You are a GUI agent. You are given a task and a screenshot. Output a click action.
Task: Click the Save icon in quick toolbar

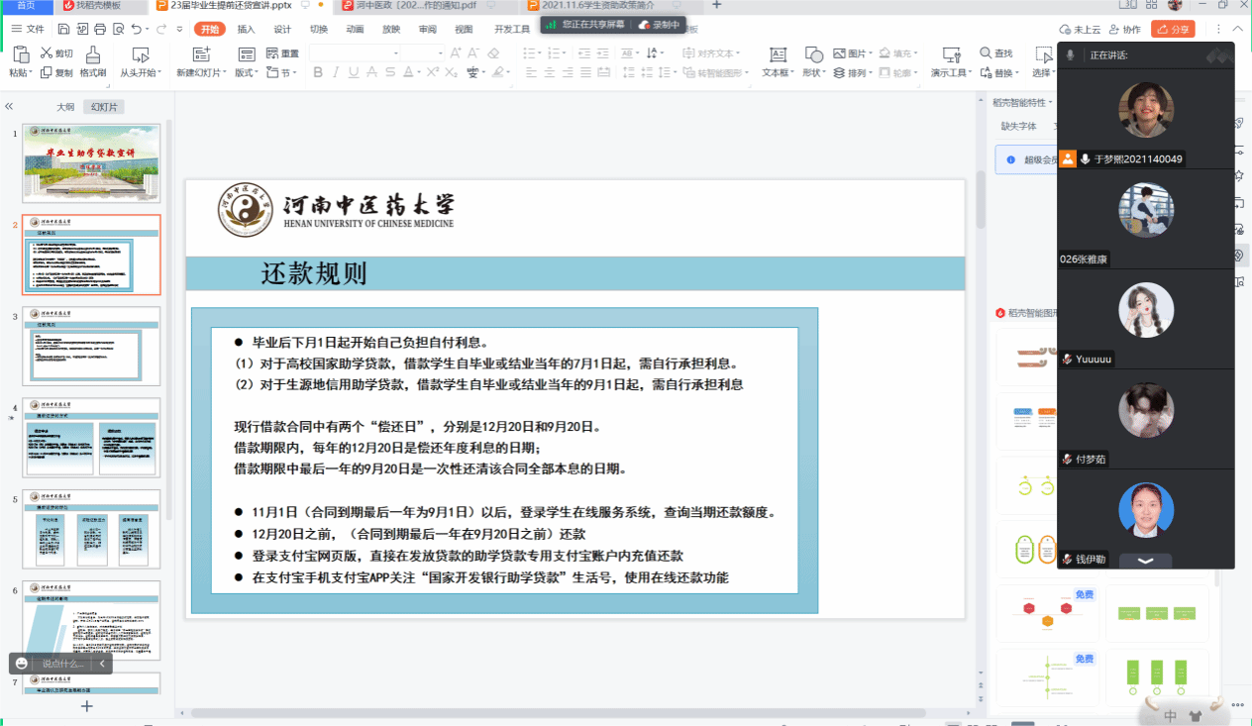[x=63, y=30]
